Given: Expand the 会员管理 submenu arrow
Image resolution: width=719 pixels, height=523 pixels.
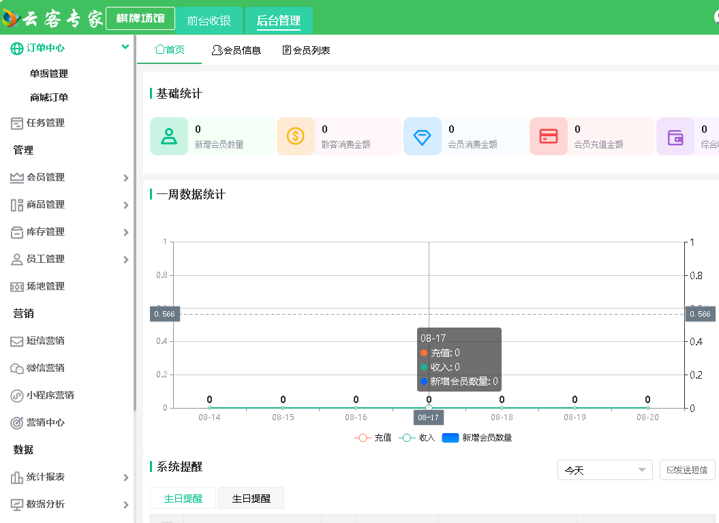Looking at the screenshot, I should (x=125, y=178).
